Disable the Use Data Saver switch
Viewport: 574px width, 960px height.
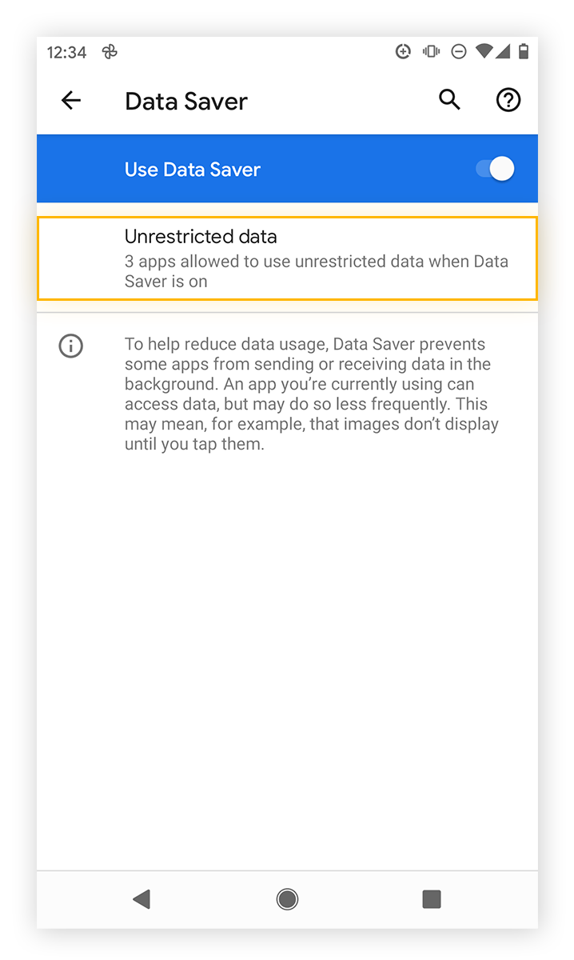(x=494, y=169)
